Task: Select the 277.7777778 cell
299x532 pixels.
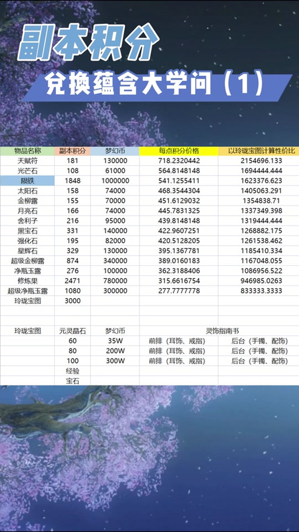Action: tap(179, 290)
